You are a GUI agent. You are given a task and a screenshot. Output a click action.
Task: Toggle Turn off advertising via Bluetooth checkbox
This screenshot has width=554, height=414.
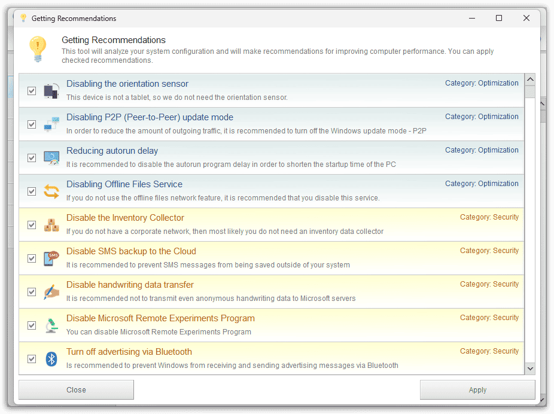click(32, 359)
